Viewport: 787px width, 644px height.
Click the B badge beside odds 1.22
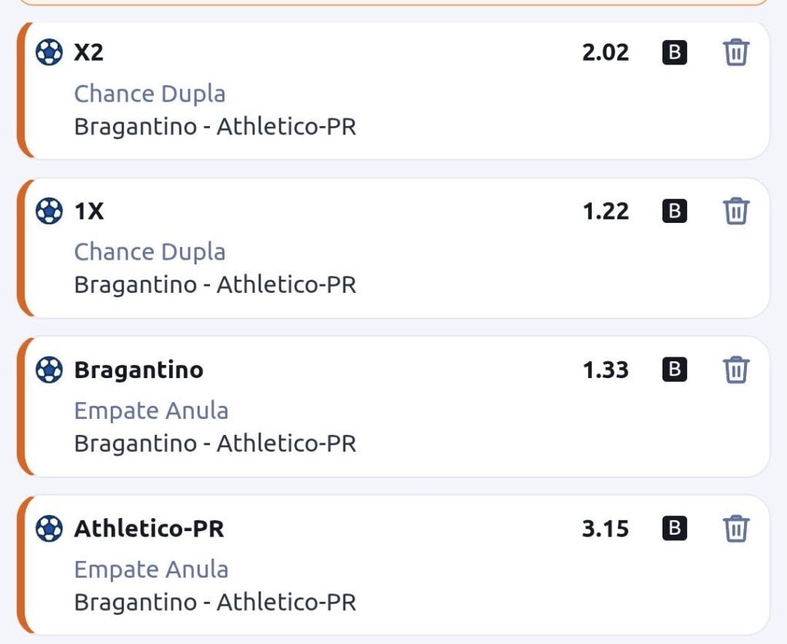click(x=674, y=211)
